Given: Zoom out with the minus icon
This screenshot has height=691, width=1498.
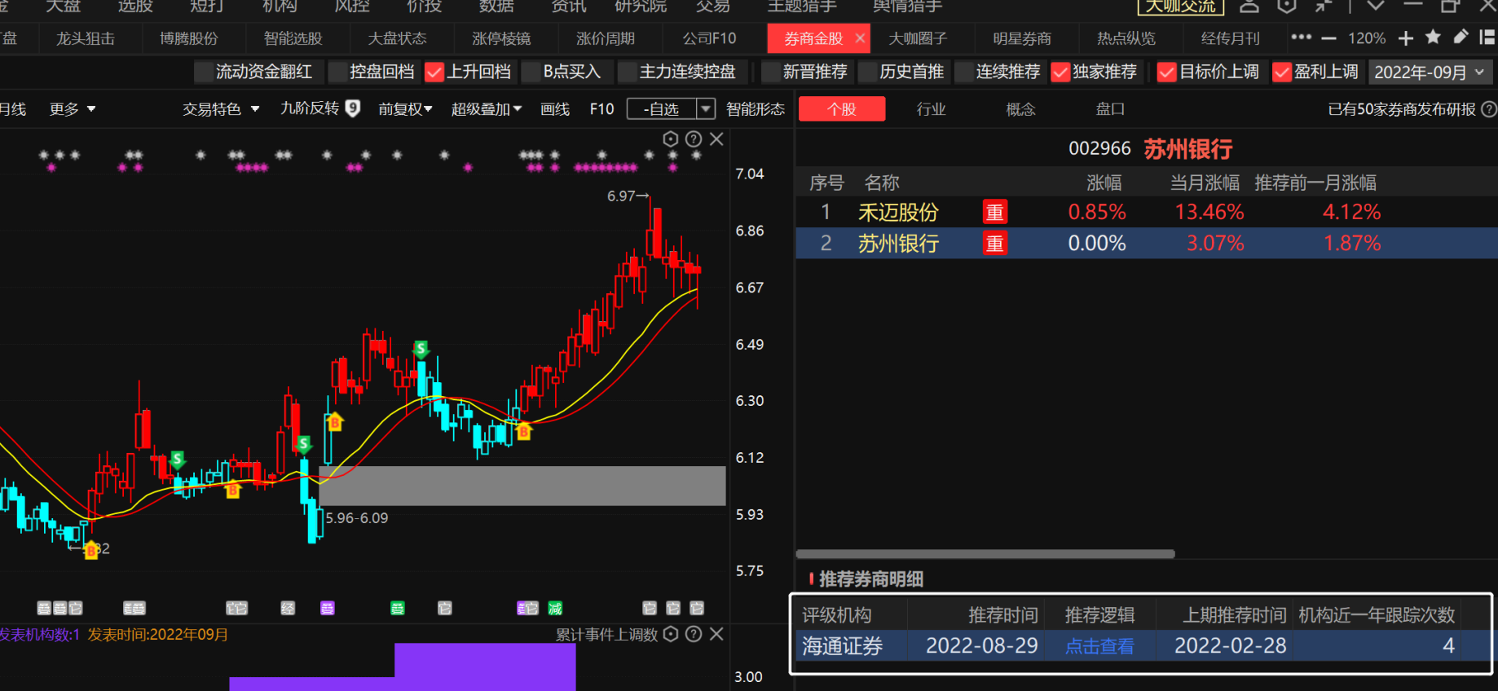Looking at the screenshot, I should [x=1328, y=38].
